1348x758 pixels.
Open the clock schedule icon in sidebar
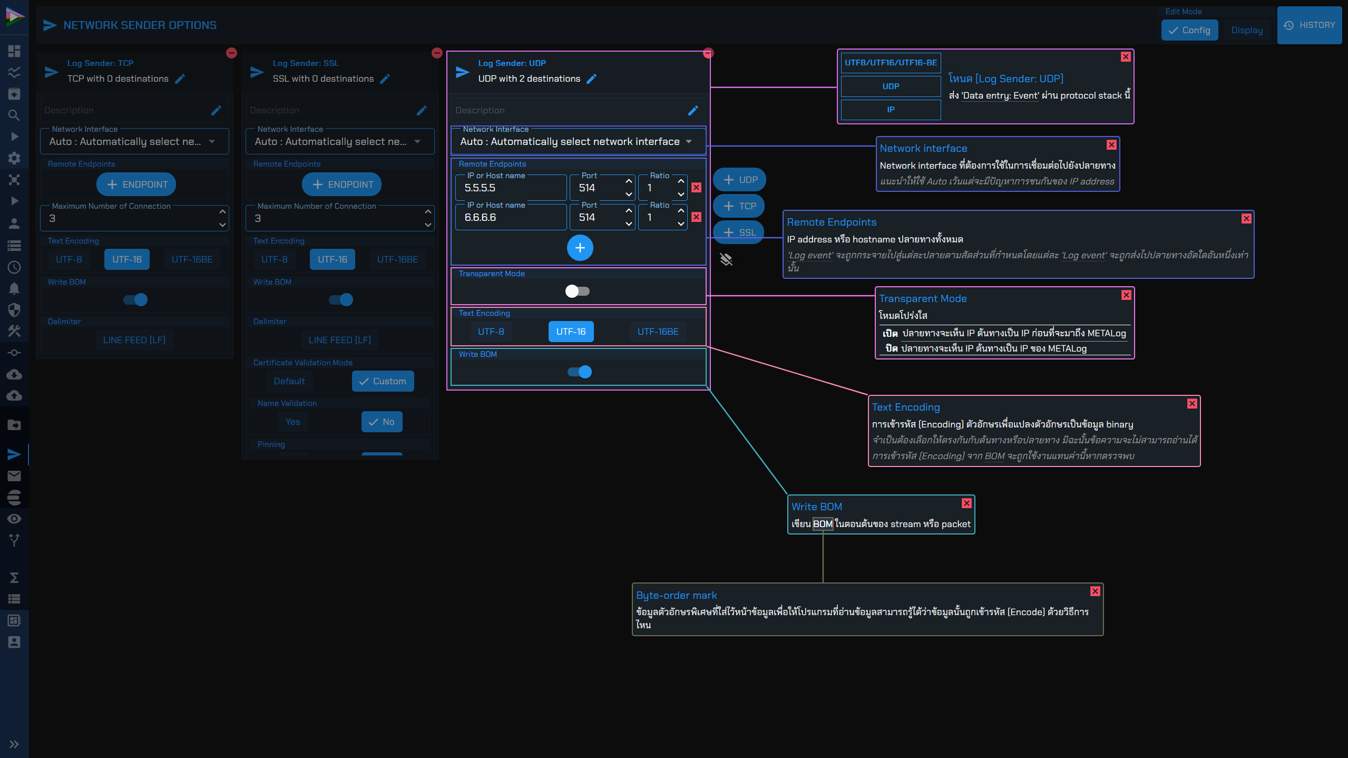pos(14,267)
